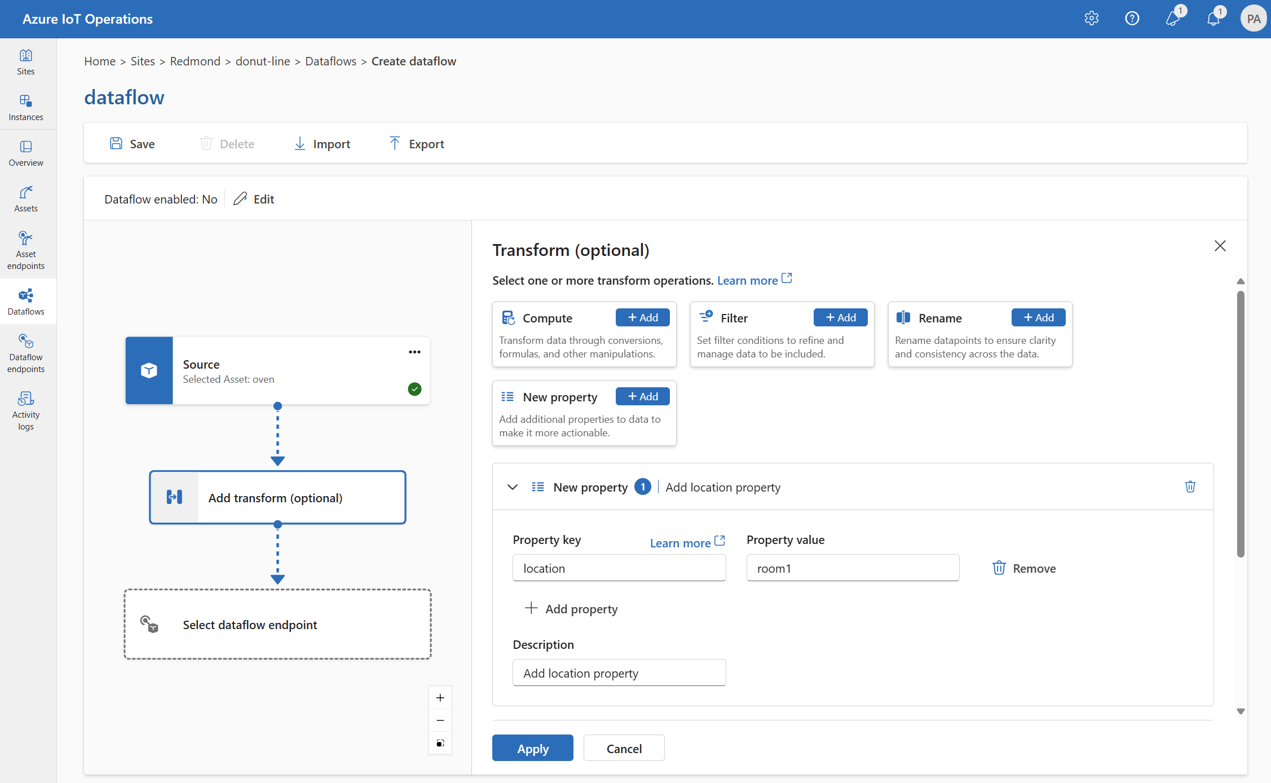Click the Apply button to save transform

pyautogui.click(x=533, y=749)
